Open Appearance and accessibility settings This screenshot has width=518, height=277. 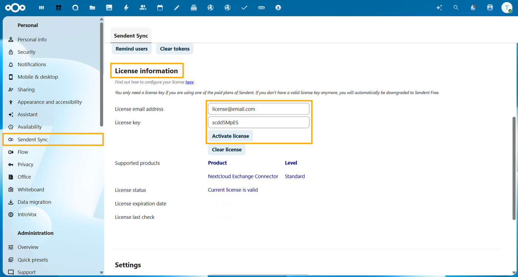50,102
